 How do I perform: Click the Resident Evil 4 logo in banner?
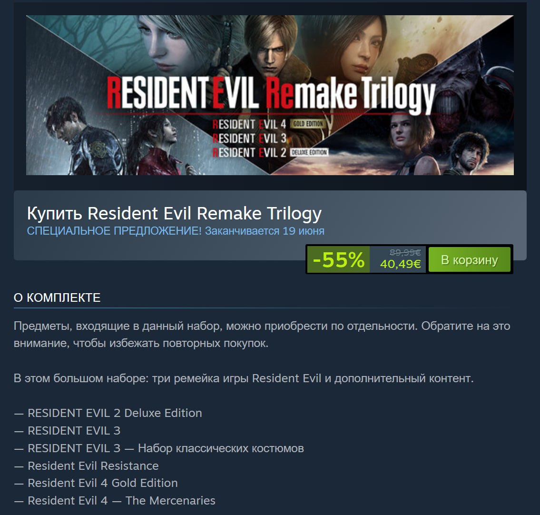(249, 124)
